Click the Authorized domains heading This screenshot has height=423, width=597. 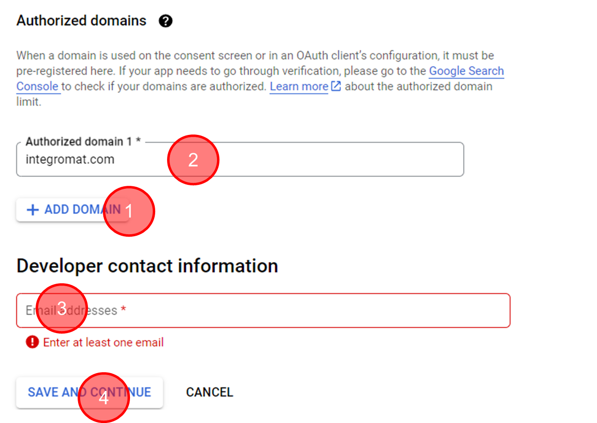point(82,21)
